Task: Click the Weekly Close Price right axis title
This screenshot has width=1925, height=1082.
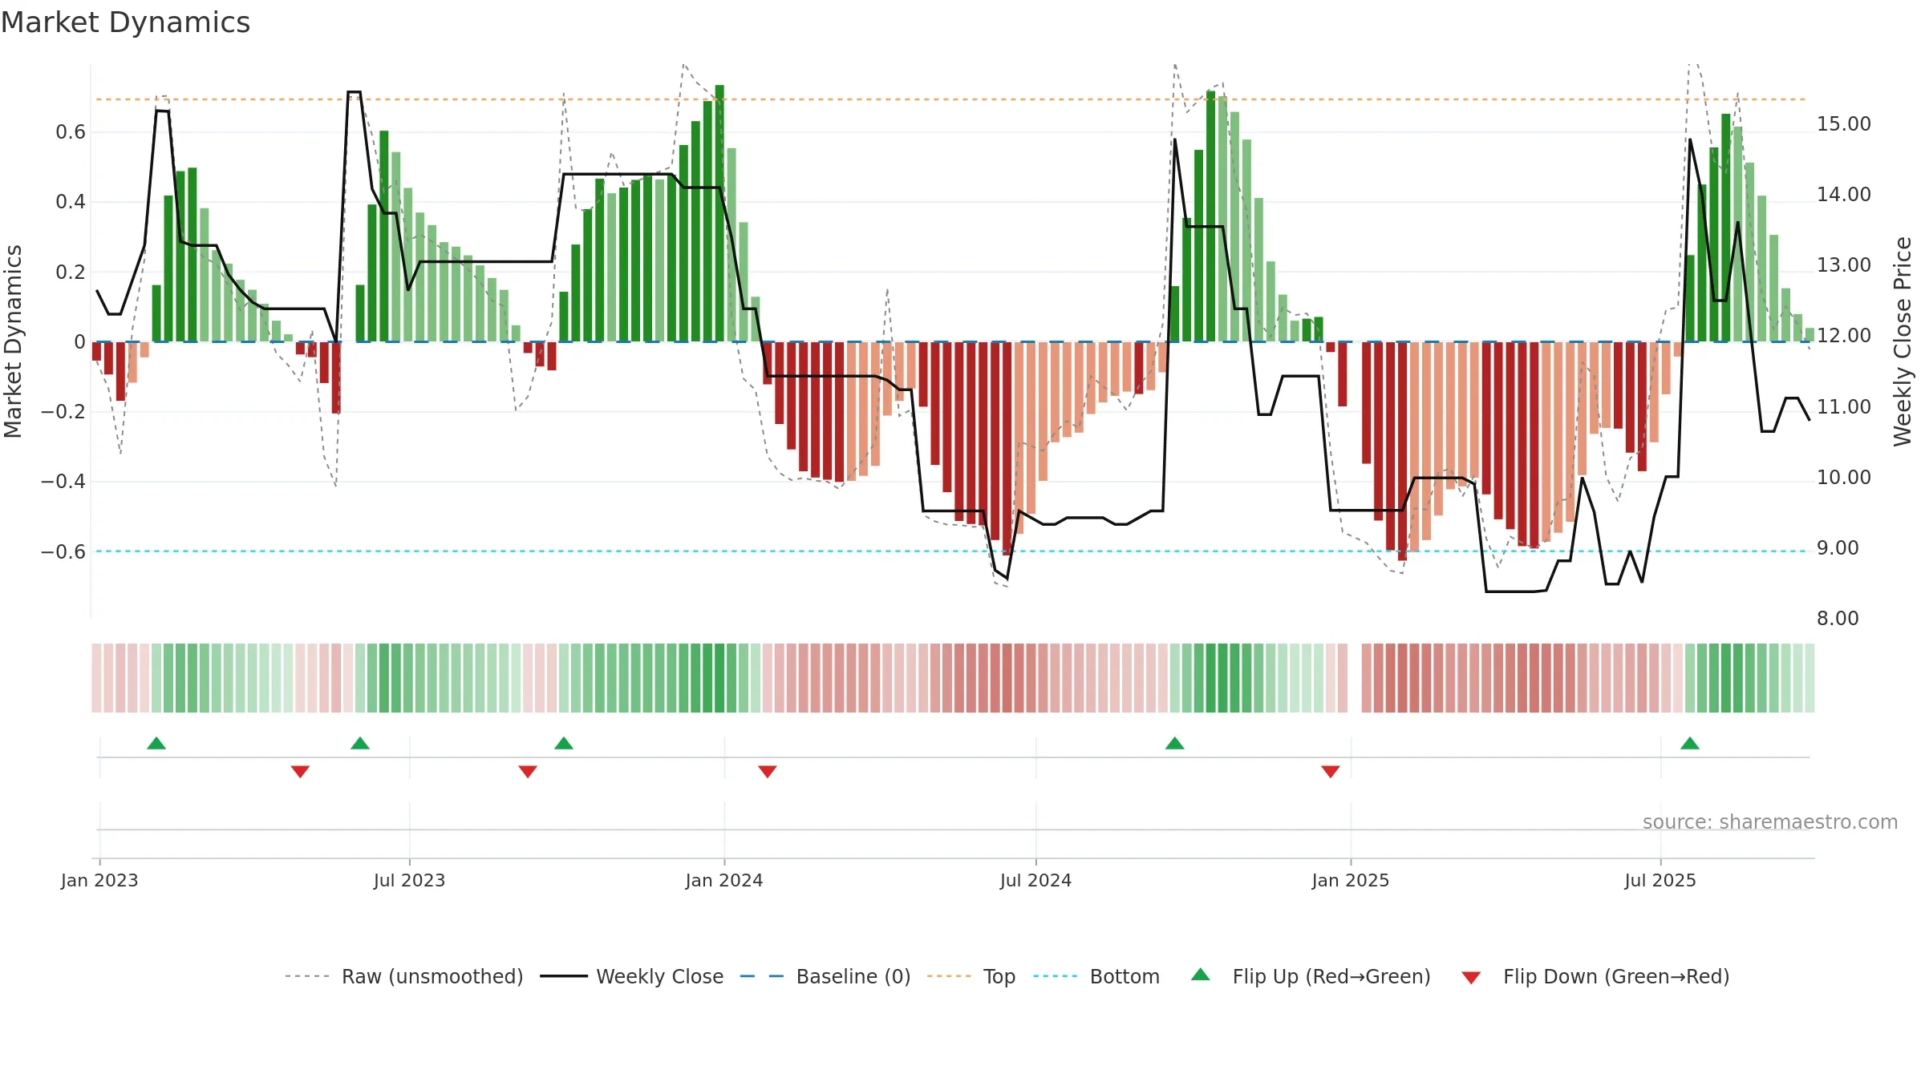Action: 1903,341
